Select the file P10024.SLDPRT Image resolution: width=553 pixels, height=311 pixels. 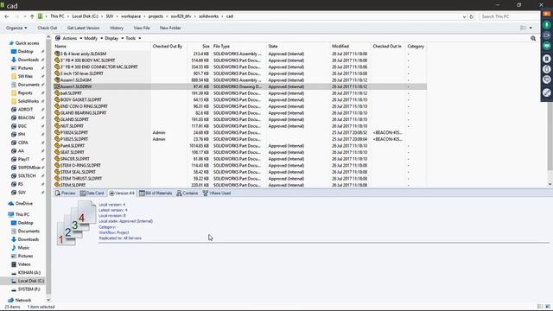(74, 132)
